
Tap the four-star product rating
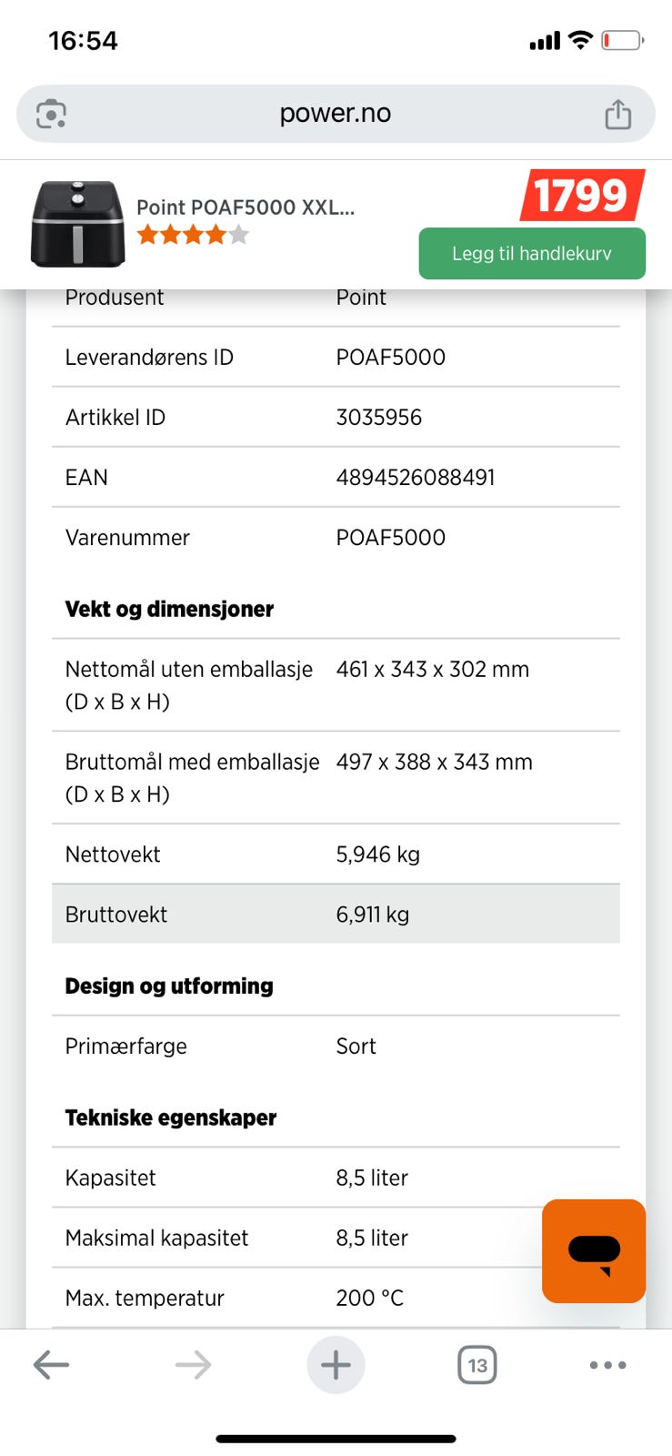192,235
